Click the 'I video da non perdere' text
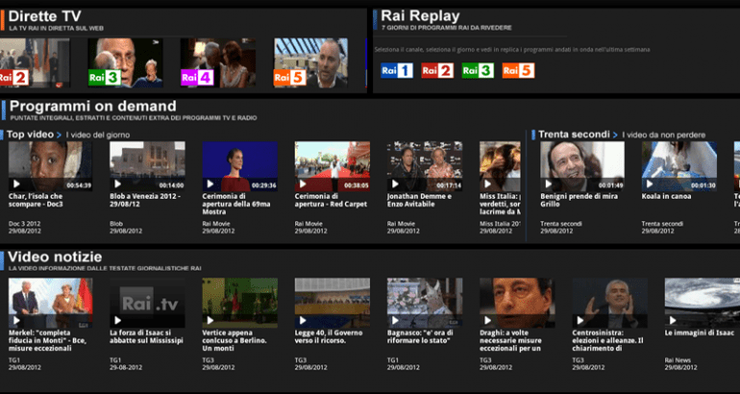This screenshot has width=740, height=394. [x=663, y=135]
